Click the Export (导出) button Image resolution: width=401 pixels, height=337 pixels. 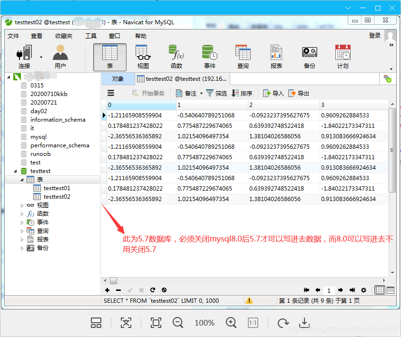(x=299, y=93)
